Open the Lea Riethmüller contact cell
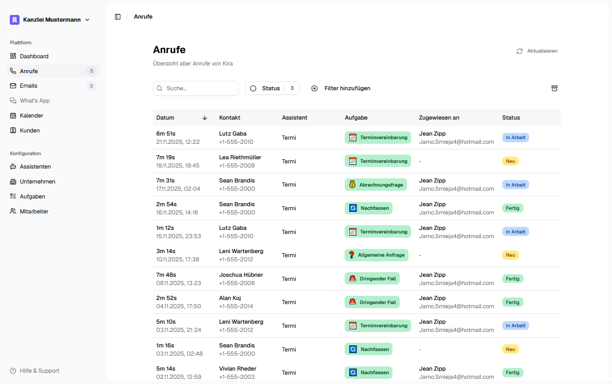Image resolution: width=612 pixels, height=384 pixels. (240, 161)
